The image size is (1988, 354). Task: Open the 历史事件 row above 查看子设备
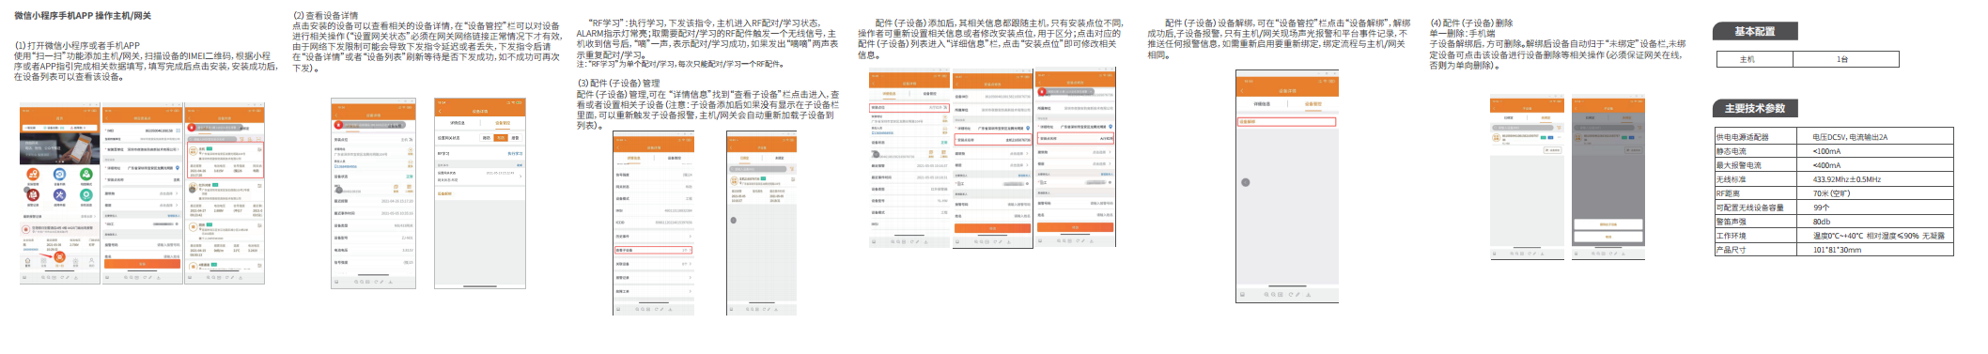click(x=654, y=237)
